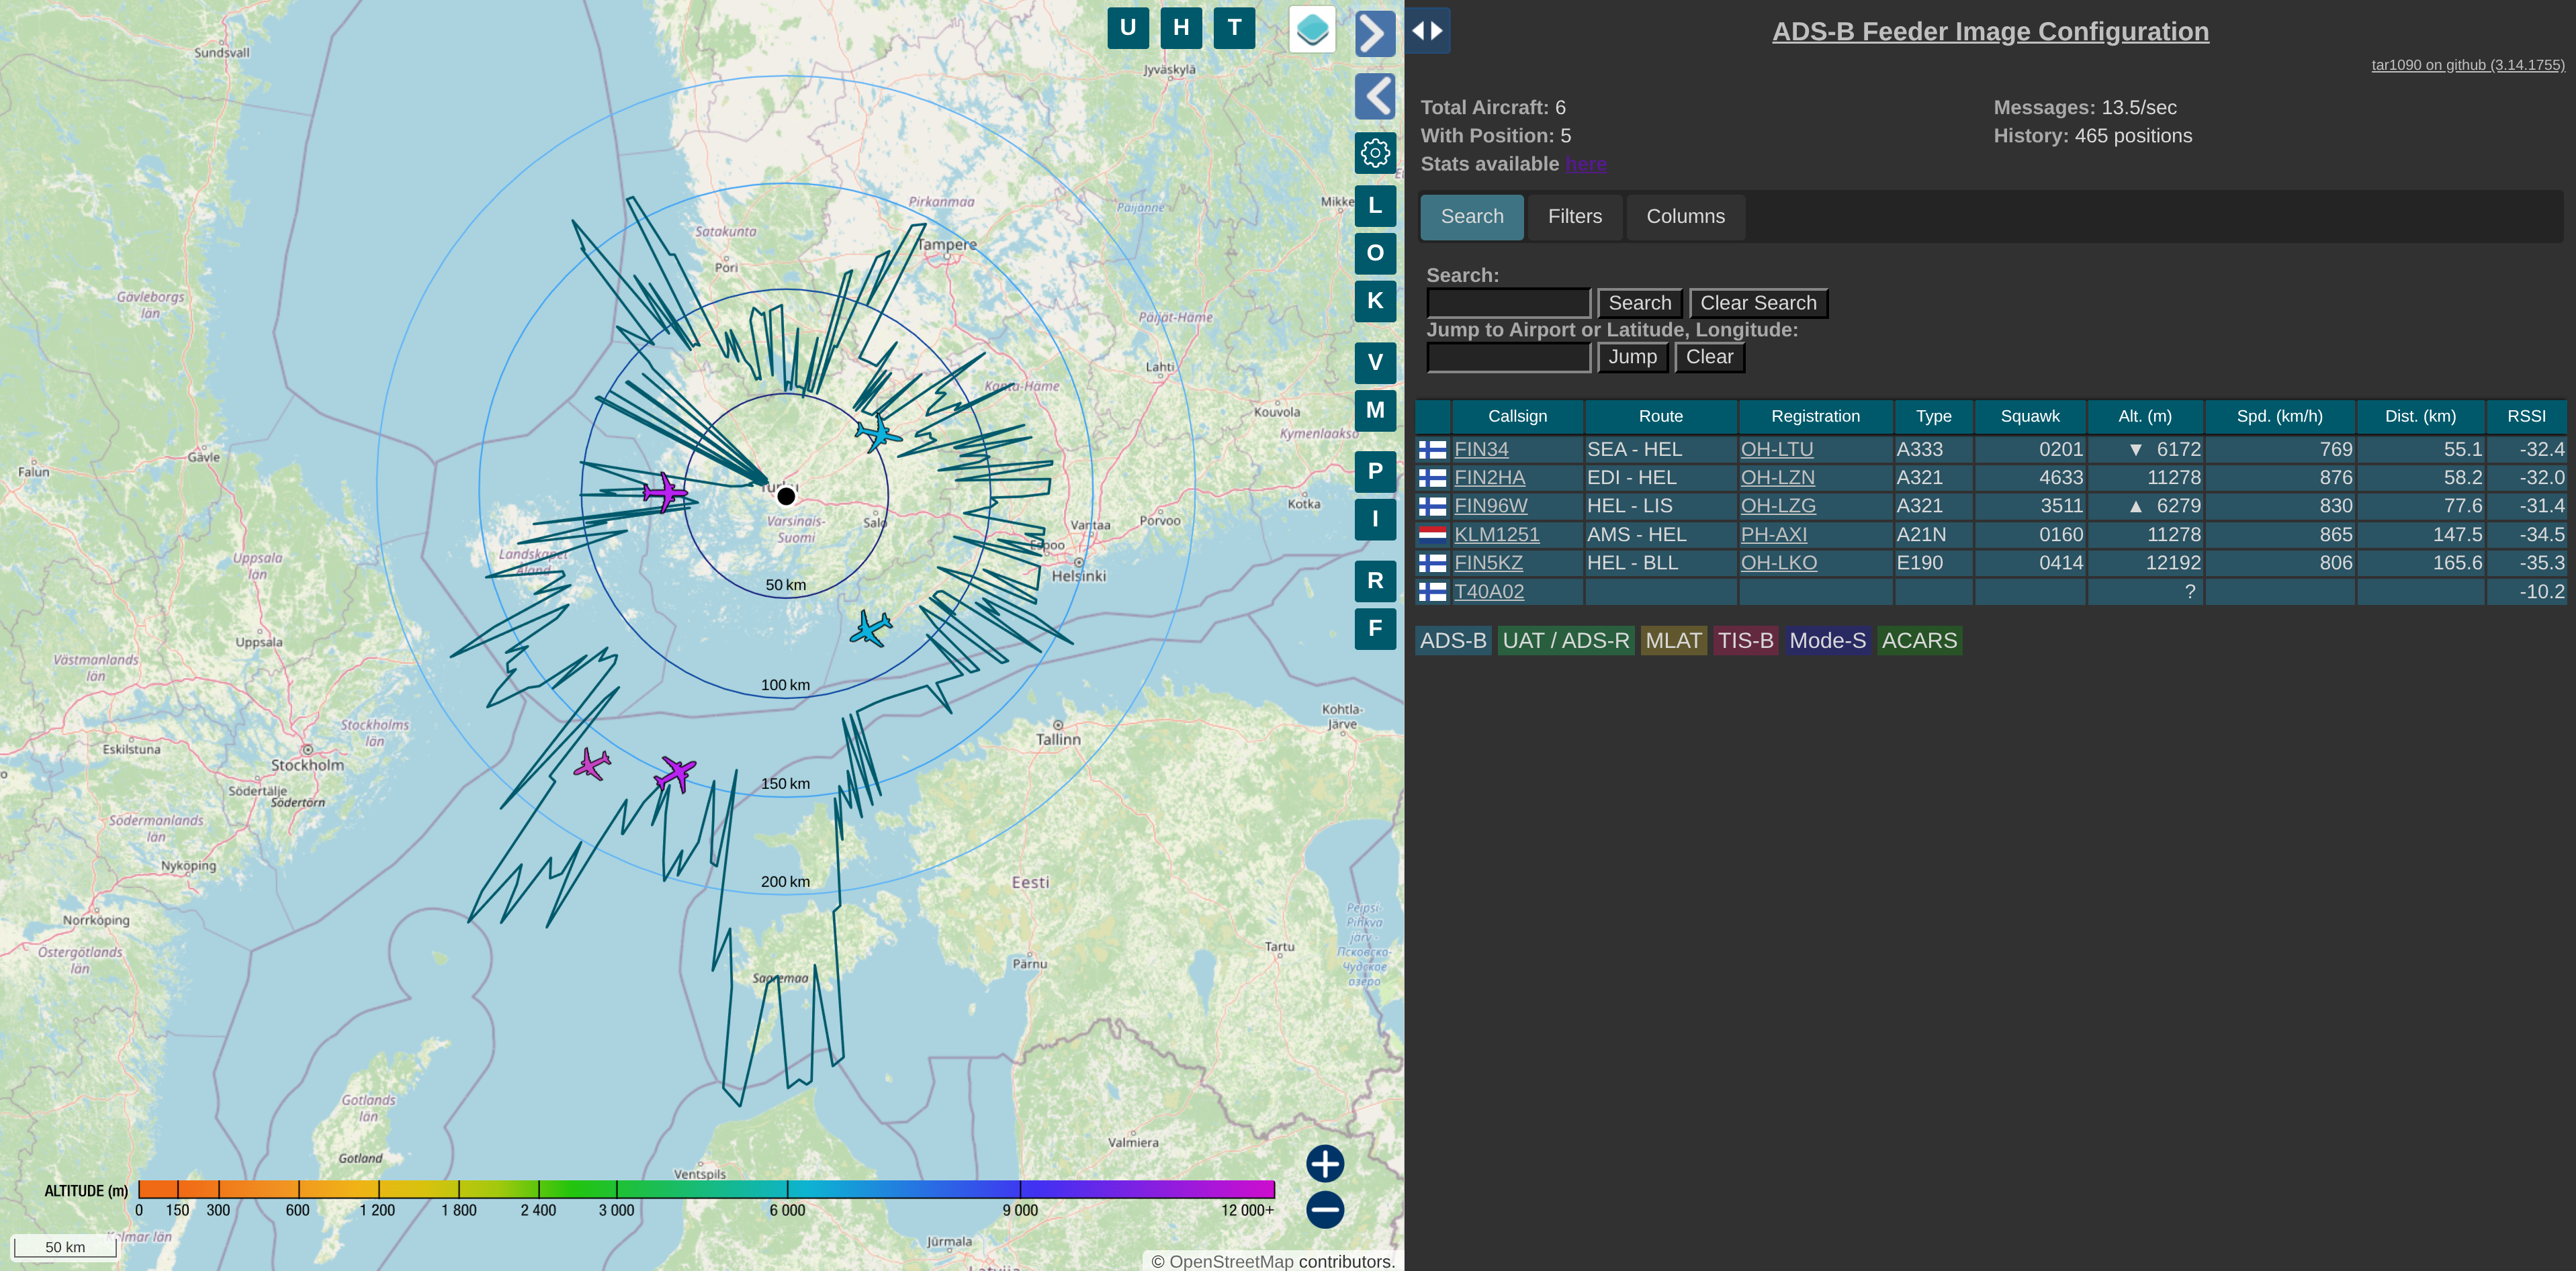
Task: Collapse sidebar with left chevron arrow
Action: point(1375,97)
